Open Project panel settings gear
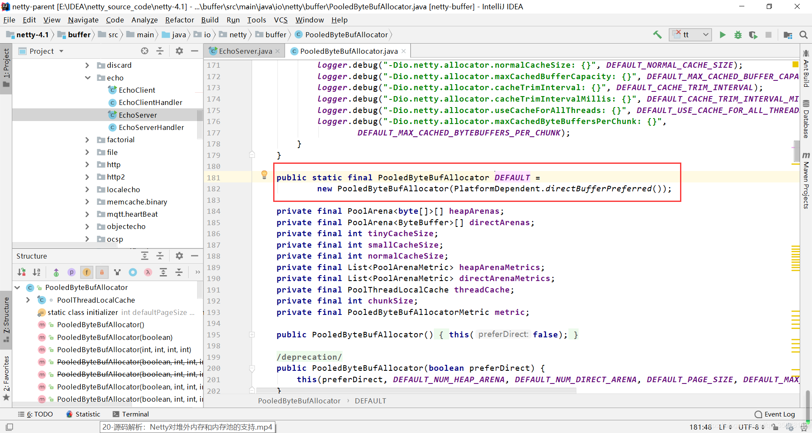812x433 pixels. 179,51
